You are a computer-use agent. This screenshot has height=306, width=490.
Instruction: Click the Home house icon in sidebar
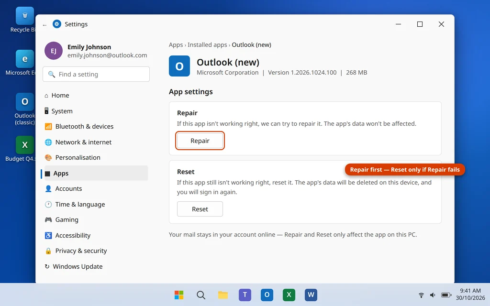coord(46,96)
